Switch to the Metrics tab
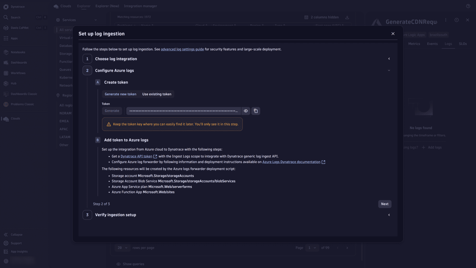The height and width of the screenshot is (268, 476). (414, 44)
